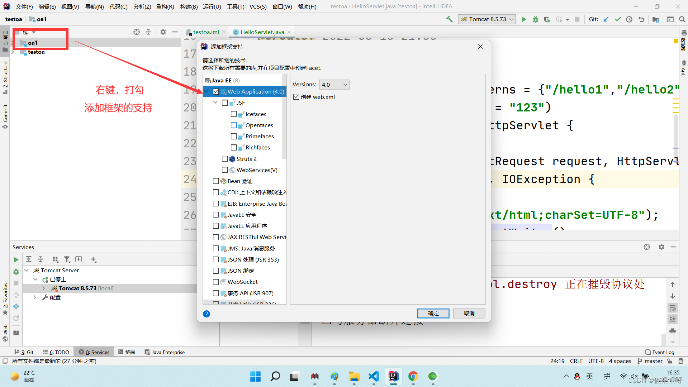Open Search Everywhere magnifier icon
688x387 pixels.
[x=682, y=19]
